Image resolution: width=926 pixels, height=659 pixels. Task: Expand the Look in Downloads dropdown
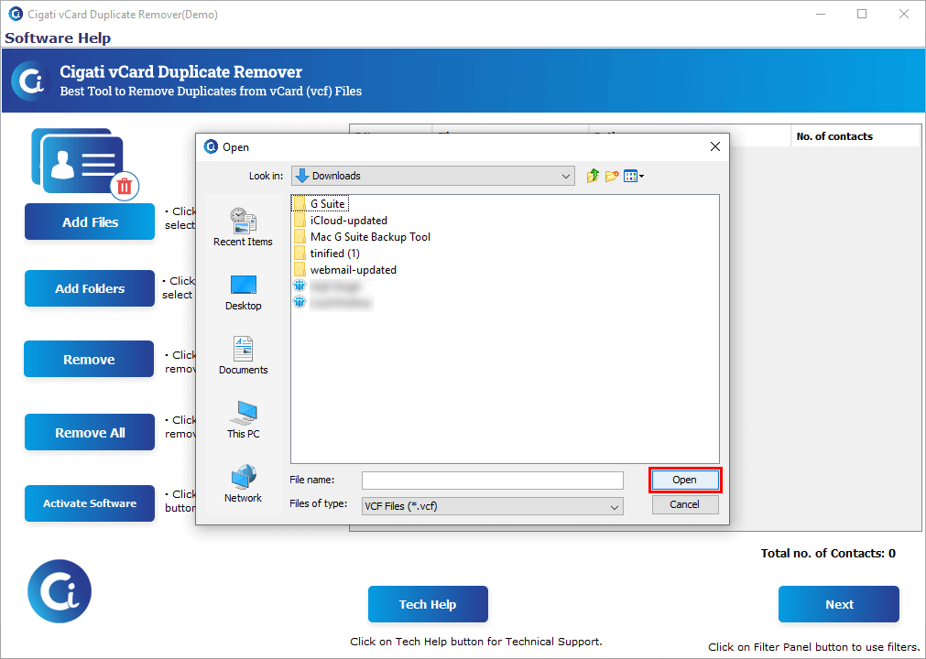[x=433, y=176]
